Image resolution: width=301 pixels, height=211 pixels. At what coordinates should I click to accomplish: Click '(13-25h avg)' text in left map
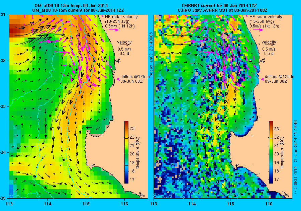point(117,21)
